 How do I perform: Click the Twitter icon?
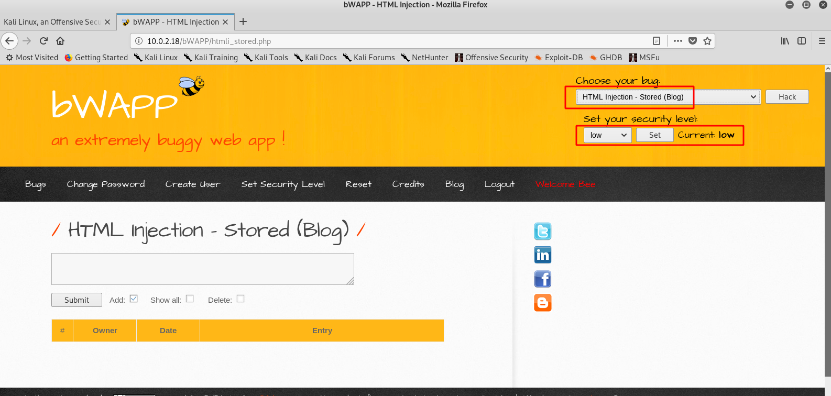click(x=543, y=231)
